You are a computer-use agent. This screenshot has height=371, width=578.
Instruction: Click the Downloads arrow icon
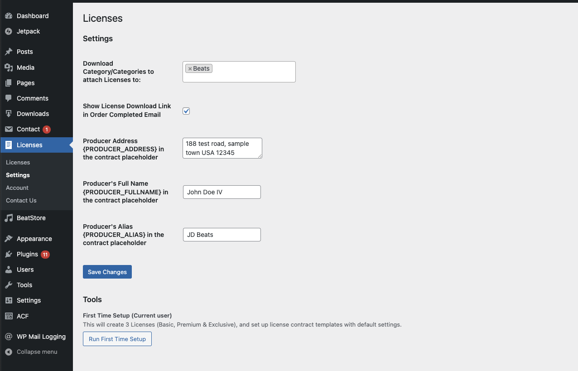(9, 114)
